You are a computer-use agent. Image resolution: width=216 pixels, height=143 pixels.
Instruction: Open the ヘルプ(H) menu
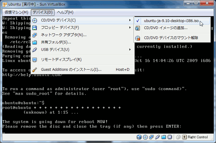pos(65,12)
